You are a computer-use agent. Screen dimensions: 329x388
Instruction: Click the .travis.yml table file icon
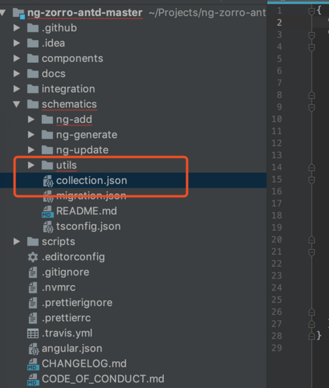pyautogui.click(x=33, y=334)
